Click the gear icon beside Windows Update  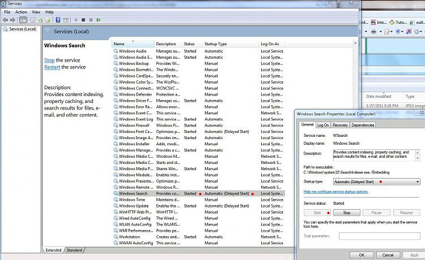116,206
